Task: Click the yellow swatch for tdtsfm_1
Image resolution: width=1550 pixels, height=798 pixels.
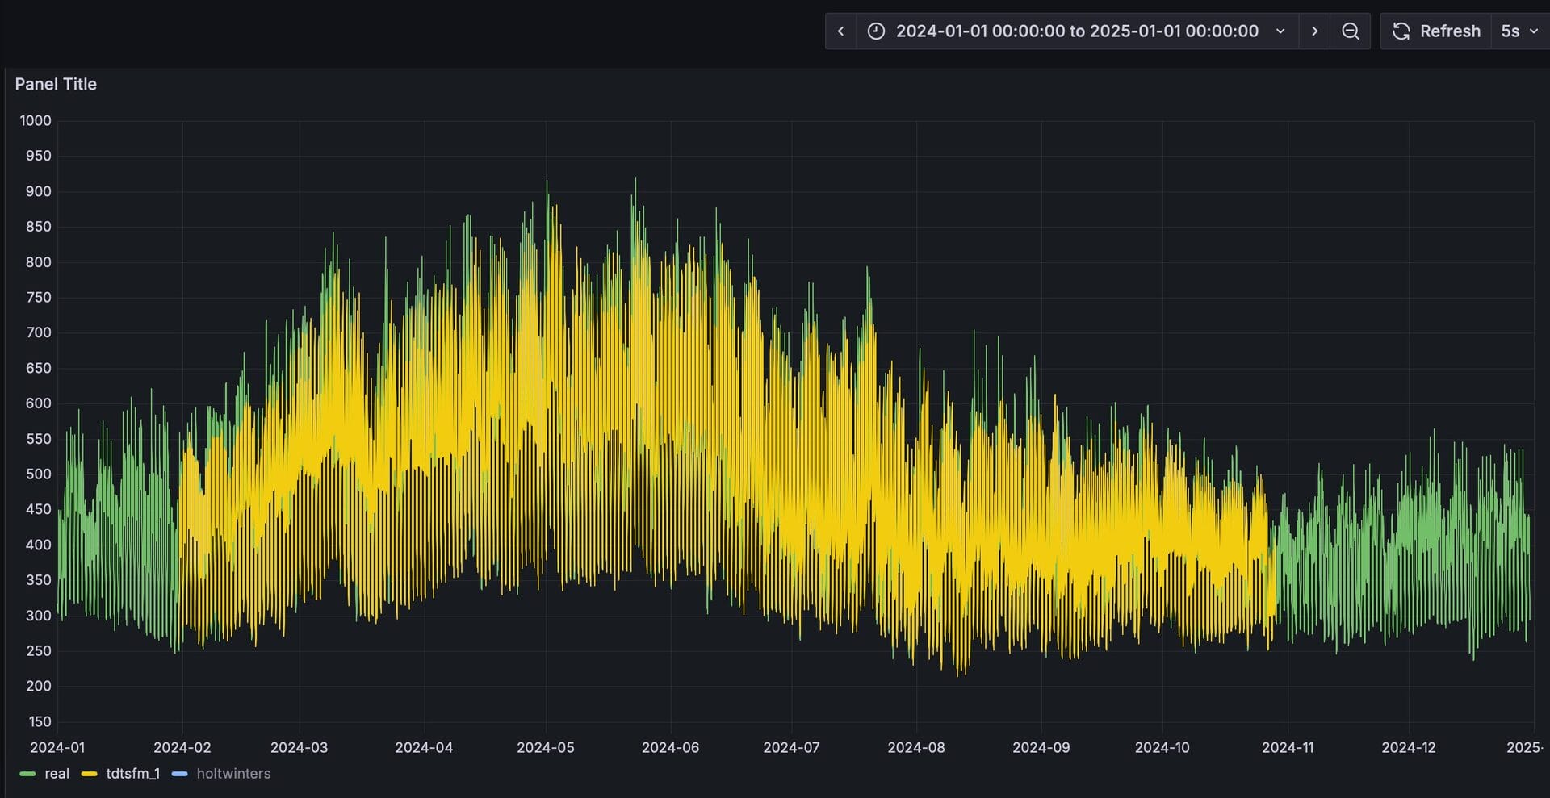Action: [90, 774]
